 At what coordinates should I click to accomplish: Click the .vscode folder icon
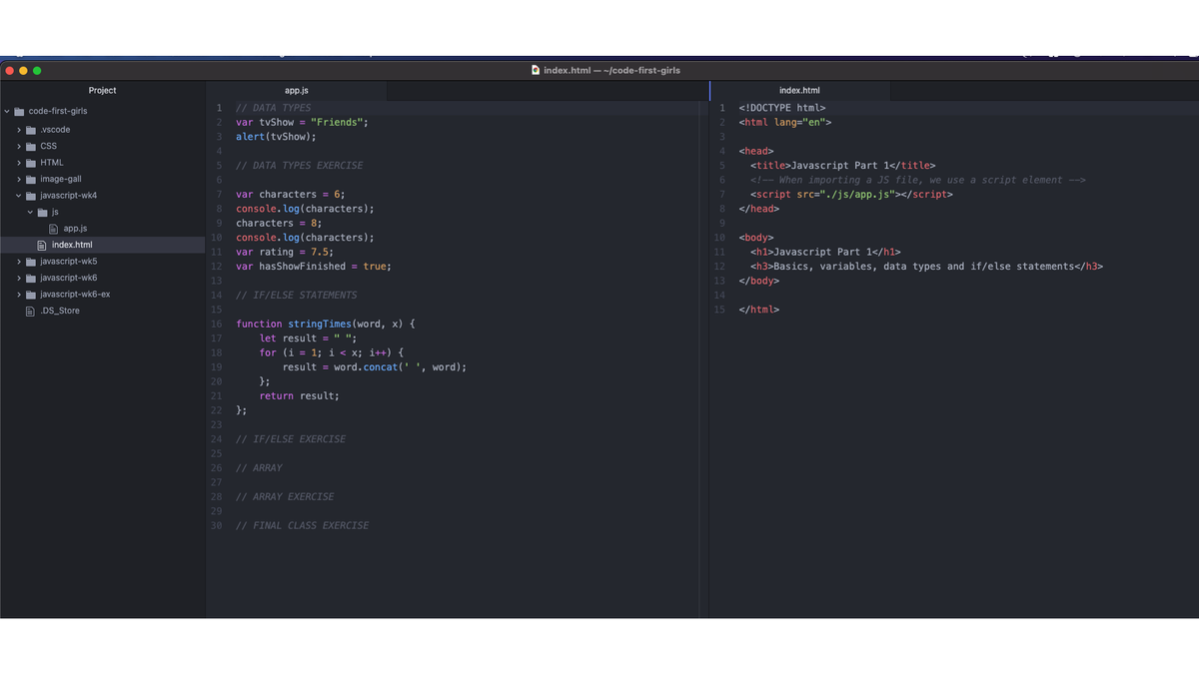31,129
